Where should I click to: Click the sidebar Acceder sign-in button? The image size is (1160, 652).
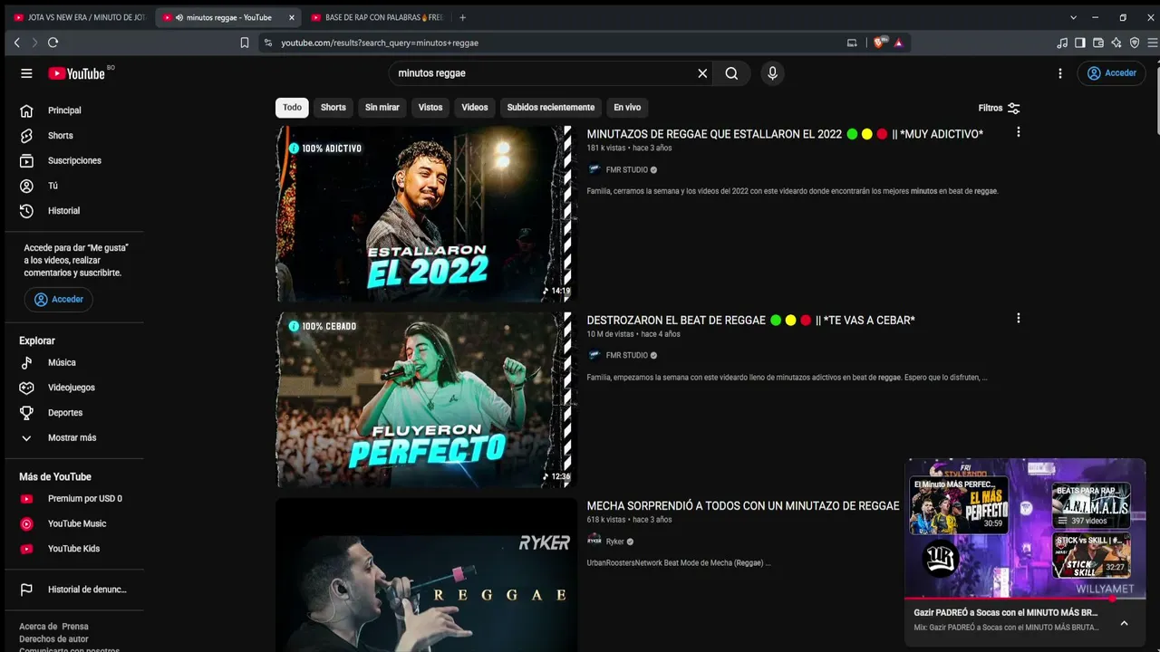click(58, 300)
